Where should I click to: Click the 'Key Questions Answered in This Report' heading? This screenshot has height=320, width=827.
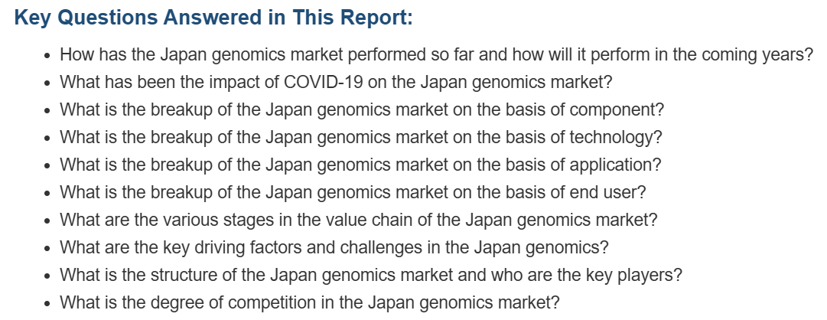tap(213, 18)
